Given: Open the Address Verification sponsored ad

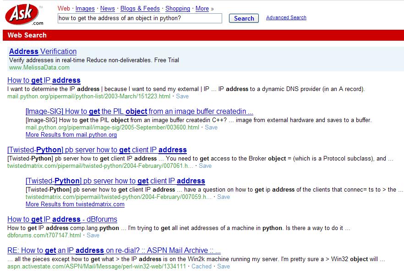Looking at the screenshot, I should [43, 52].
